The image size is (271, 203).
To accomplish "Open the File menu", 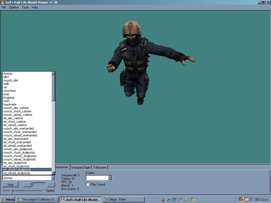I will (4, 7).
